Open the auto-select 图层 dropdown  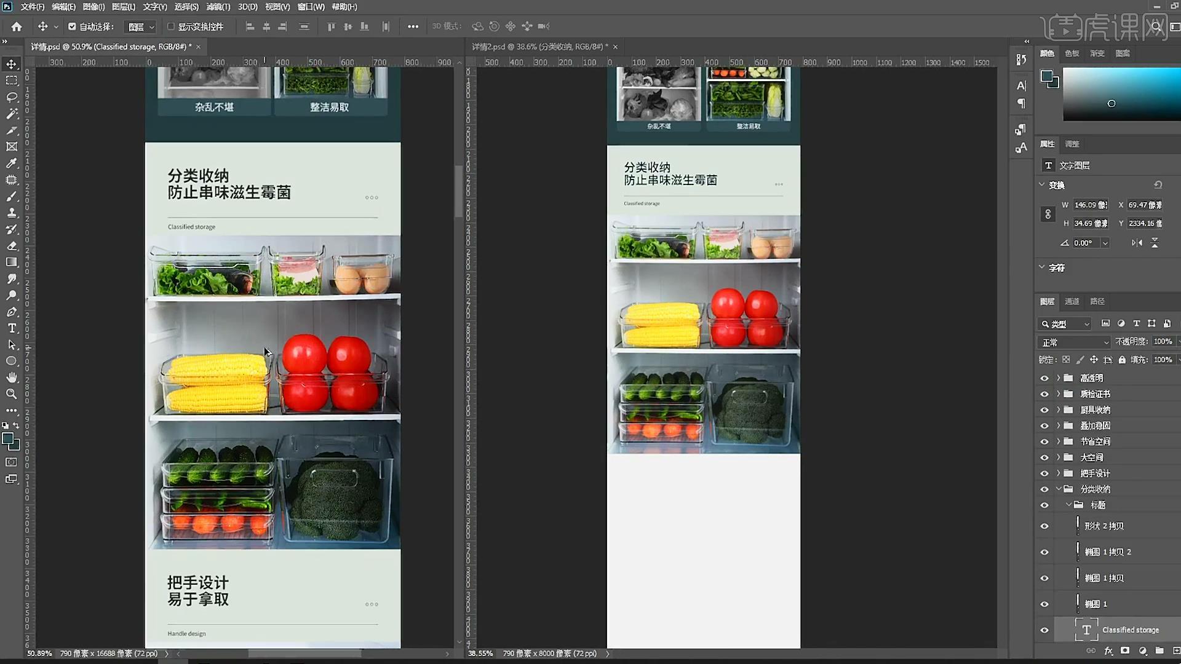click(x=141, y=26)
